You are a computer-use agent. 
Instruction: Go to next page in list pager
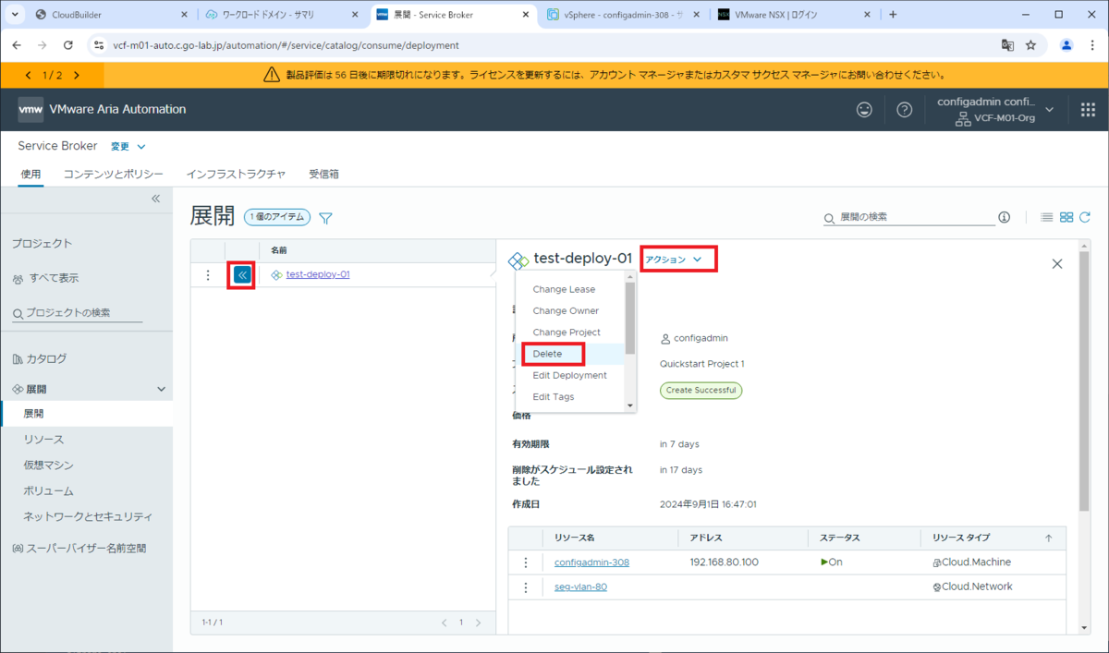pos(478,623)
